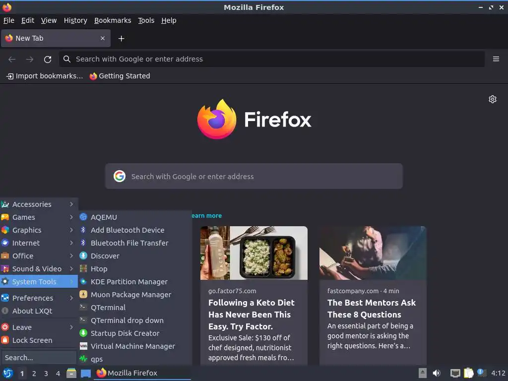Viewport: 508px width, 381px height.
Task: Click the clipboard tray icon
Action: (x=468, y=373)
